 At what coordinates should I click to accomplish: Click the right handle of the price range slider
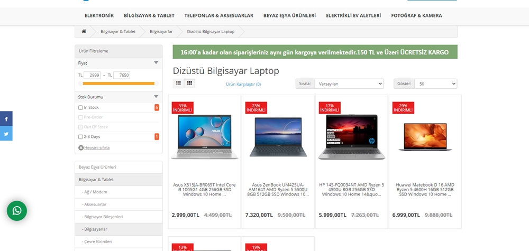(156, 83)
